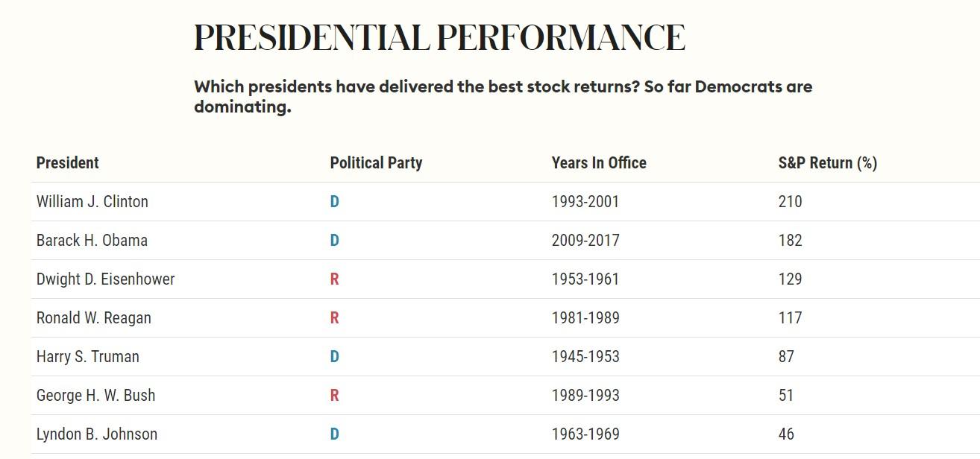The image size is (980, 459).
Task: Click Truman's blue D party marker
Action: click(x=334, y=357)
